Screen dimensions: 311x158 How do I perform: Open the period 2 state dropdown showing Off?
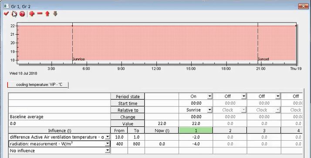point(244,96)
